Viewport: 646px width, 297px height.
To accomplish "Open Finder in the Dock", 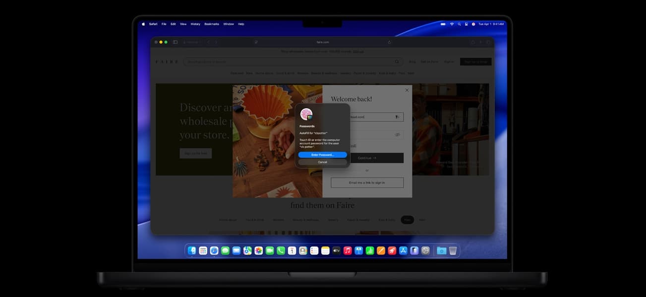I will [x=192, y=251].
